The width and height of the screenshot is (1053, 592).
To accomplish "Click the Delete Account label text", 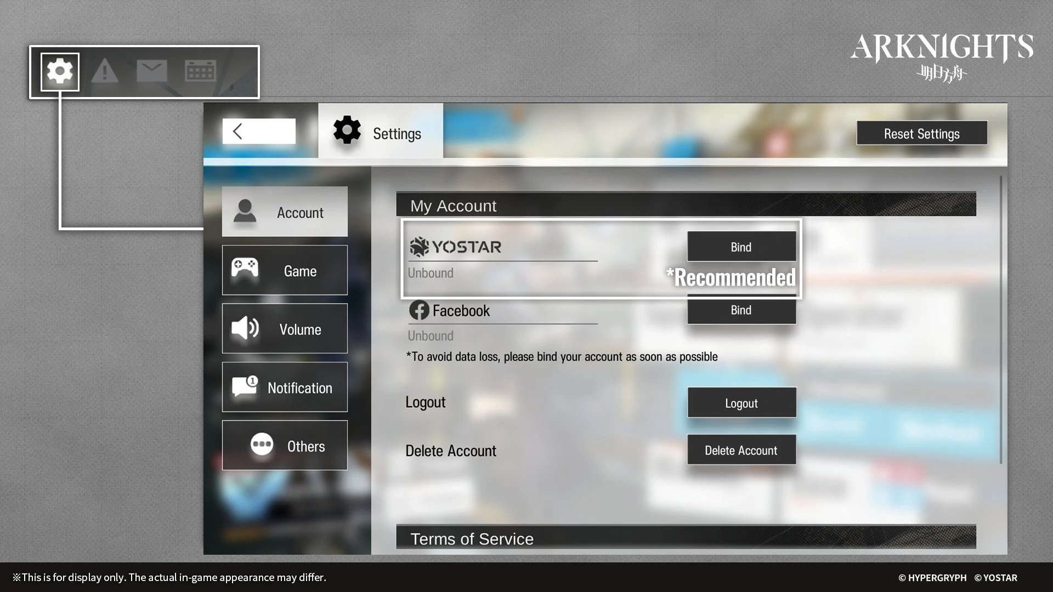I will click(451, 451).
